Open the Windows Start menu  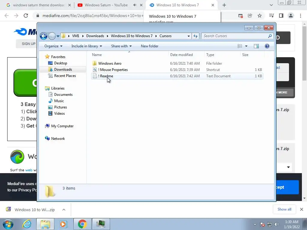(8, 224)
